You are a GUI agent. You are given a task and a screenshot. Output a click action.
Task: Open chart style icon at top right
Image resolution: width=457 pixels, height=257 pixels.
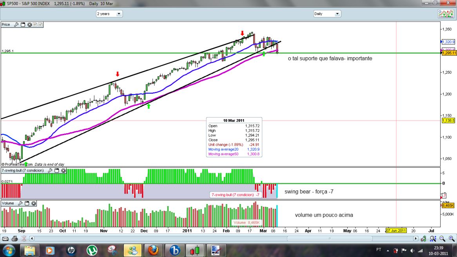tap(446, 14)
